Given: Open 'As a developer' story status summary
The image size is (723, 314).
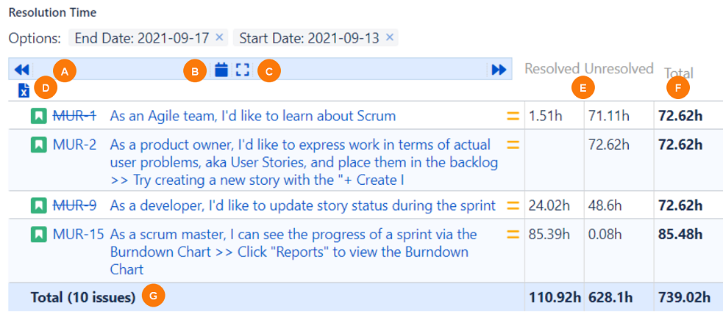Looking at the screenshot, I should (x=302, y=205).
